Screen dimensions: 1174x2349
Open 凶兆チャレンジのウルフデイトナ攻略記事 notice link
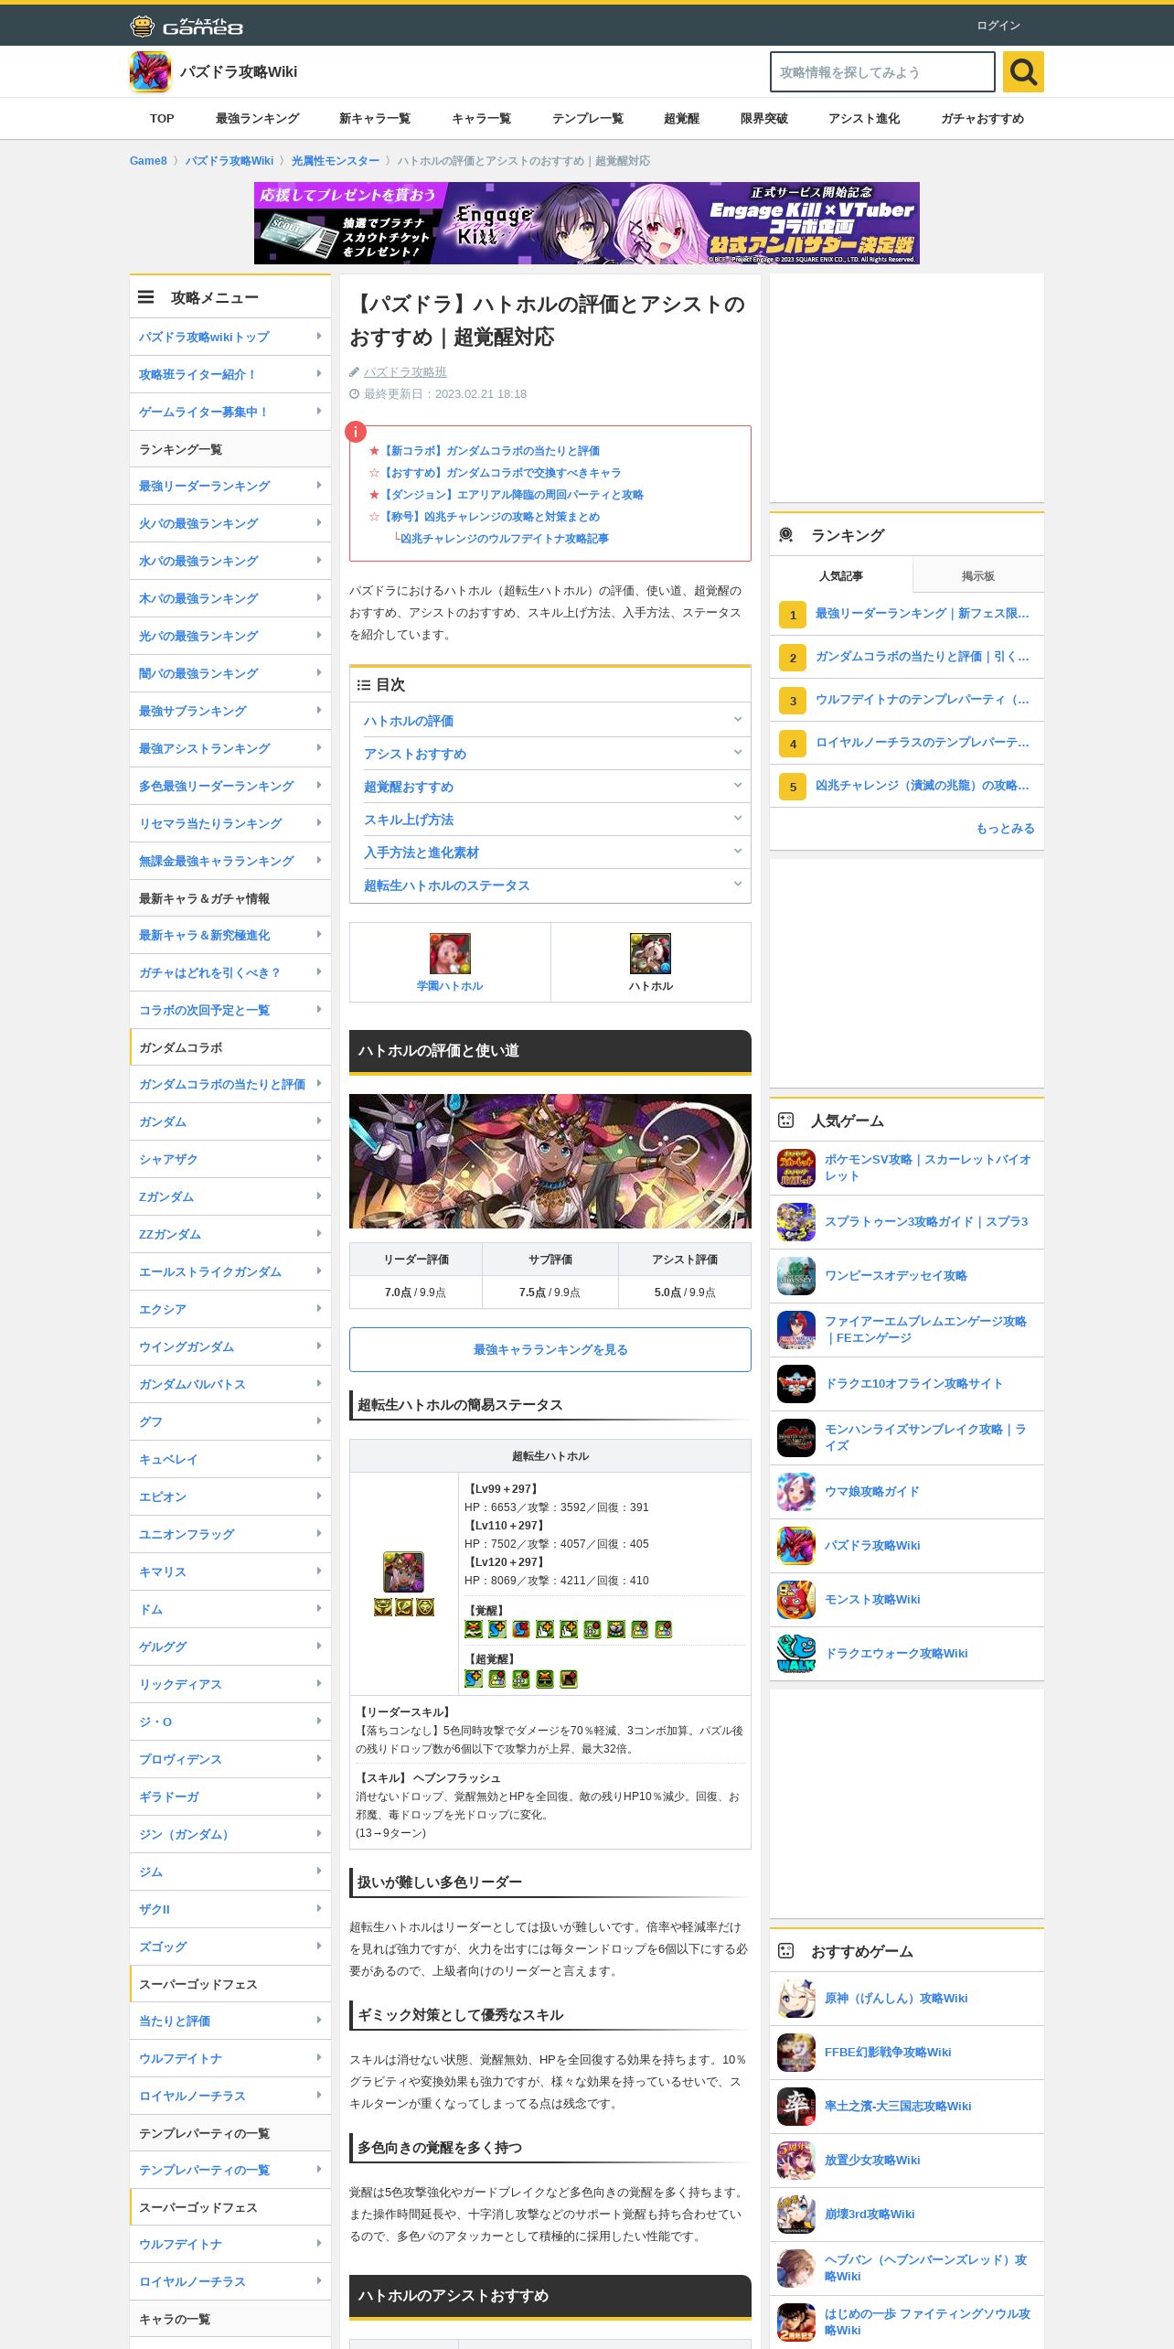coord(504,539)
